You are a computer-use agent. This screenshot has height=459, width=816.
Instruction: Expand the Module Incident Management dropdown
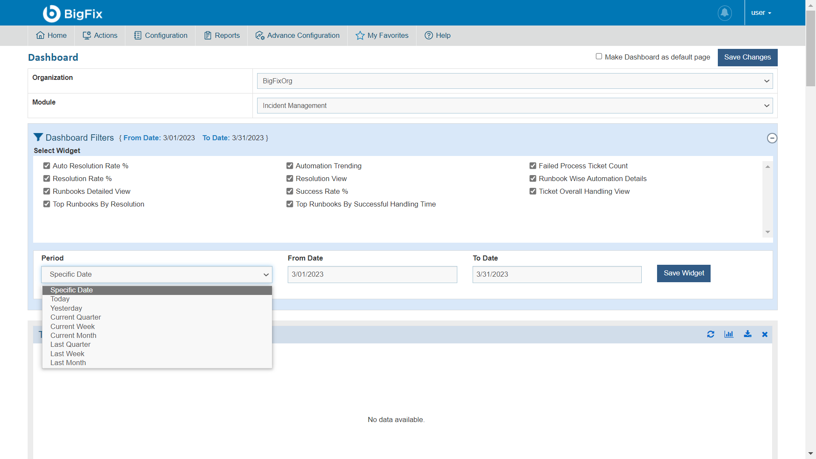[x=515, y=106]
